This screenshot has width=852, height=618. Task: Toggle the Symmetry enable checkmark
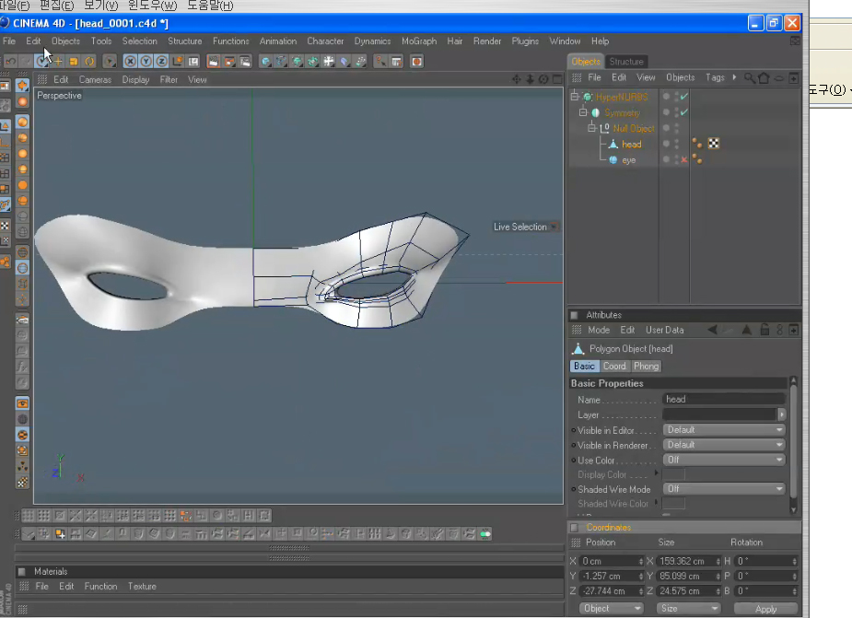[684, 112]
